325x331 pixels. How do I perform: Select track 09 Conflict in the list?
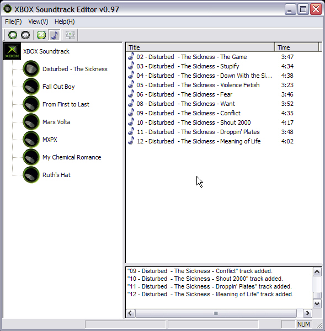pos(188,113)
